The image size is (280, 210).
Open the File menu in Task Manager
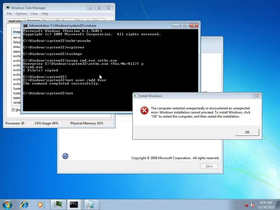pyautogui.click(x=9, y=14)
